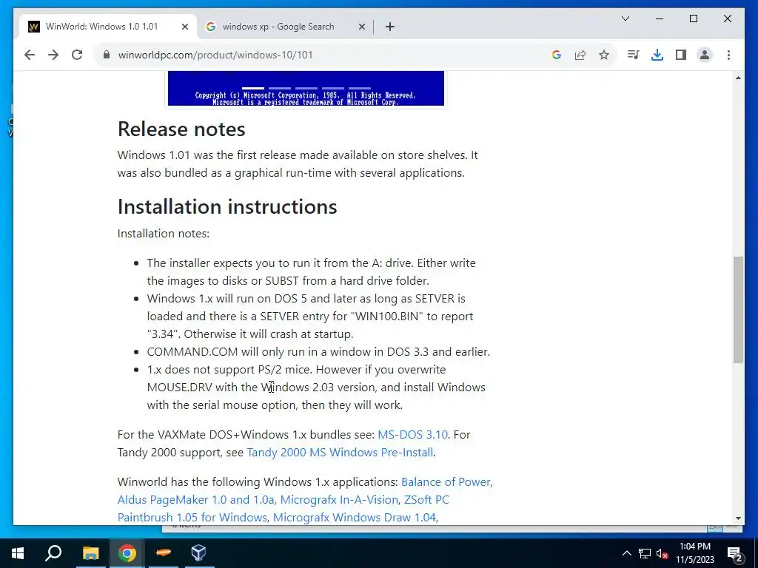
Task: View site information via the lock icon
Action: 107,55
